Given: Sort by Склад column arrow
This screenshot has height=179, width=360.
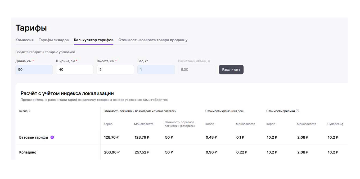Looking at the screenshot, I should pos(30,111).
